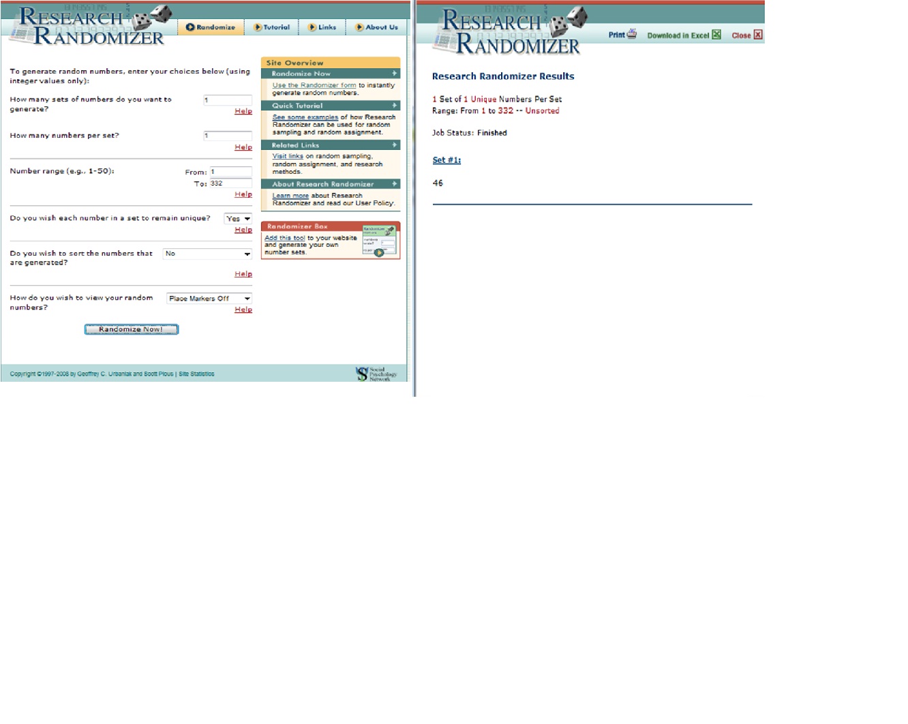
Task: Open the Links tab
Action: [322, 27]
